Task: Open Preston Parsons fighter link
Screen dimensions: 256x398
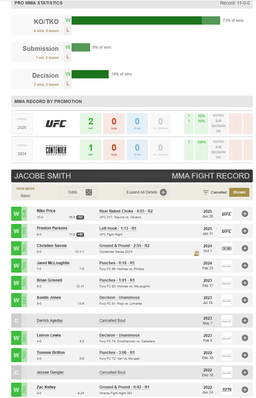Action: coord(52,228)
